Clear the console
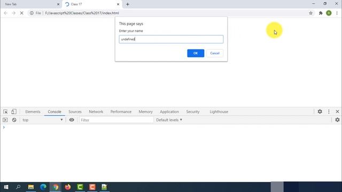The image size is (342, 192). (14, 120)
